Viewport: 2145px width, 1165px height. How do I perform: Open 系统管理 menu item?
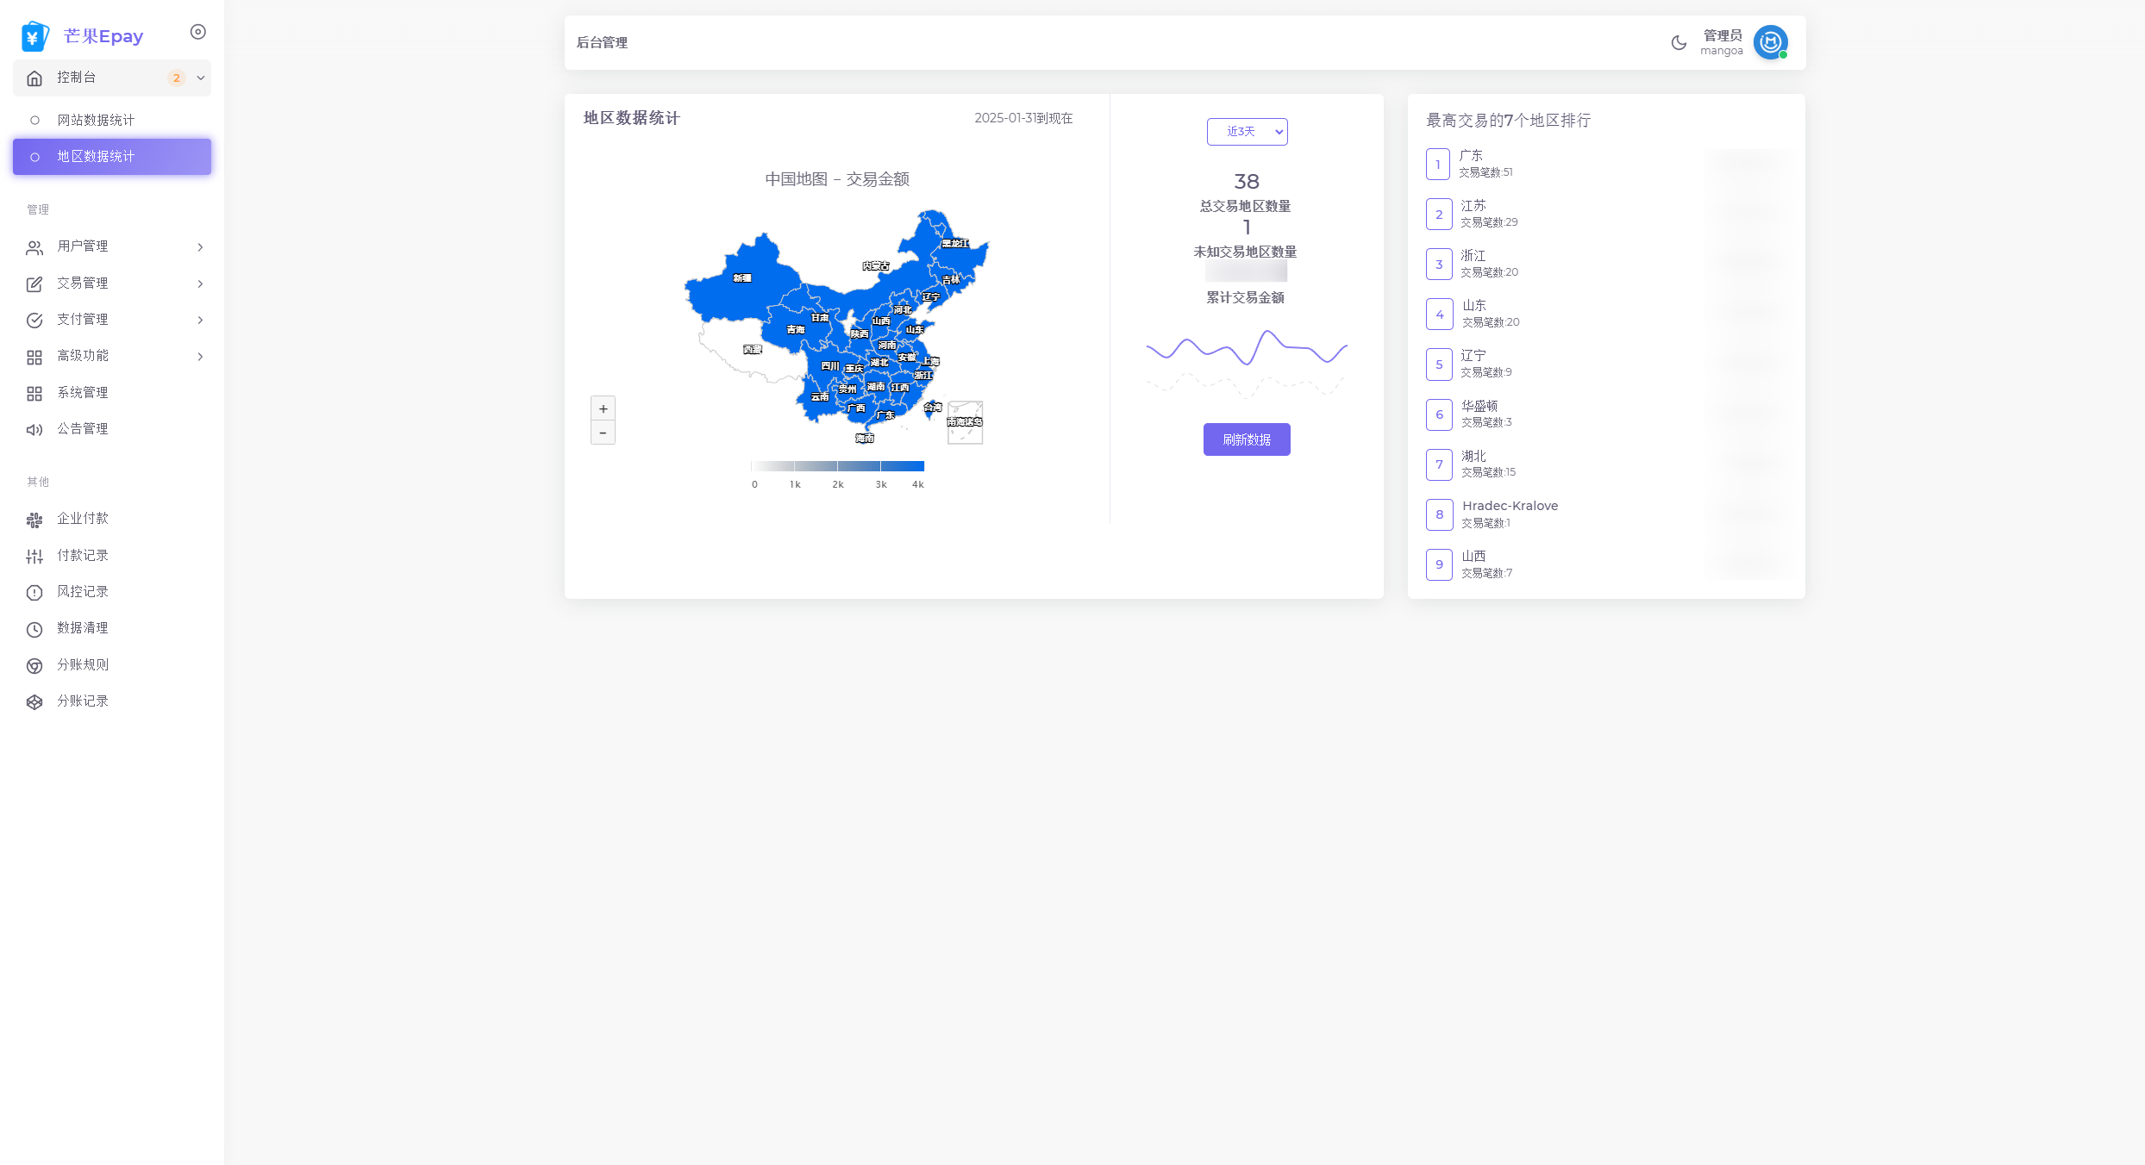[112, 393]
